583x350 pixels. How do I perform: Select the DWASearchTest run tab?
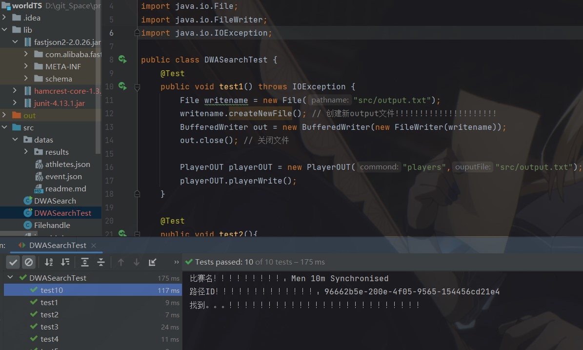point(58,246)
